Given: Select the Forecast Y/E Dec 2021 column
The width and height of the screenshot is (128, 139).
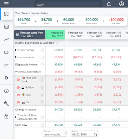Looking at the screenshot, I should tap(75, 35).
